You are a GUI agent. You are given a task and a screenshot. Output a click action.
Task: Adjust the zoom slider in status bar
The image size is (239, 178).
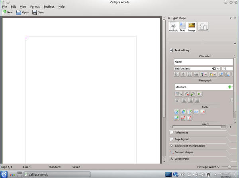[x=229, y=167]
